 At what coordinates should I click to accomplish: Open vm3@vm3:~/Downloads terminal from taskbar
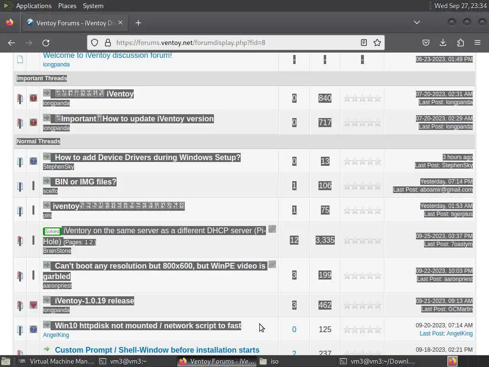click(378, 361)
